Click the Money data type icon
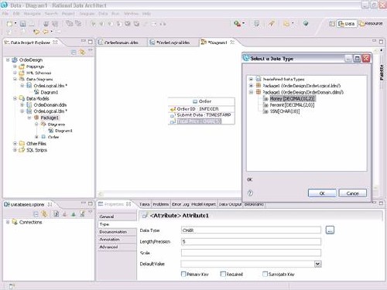The width and height of the screenshot is (387, 290). coord(265,98)
